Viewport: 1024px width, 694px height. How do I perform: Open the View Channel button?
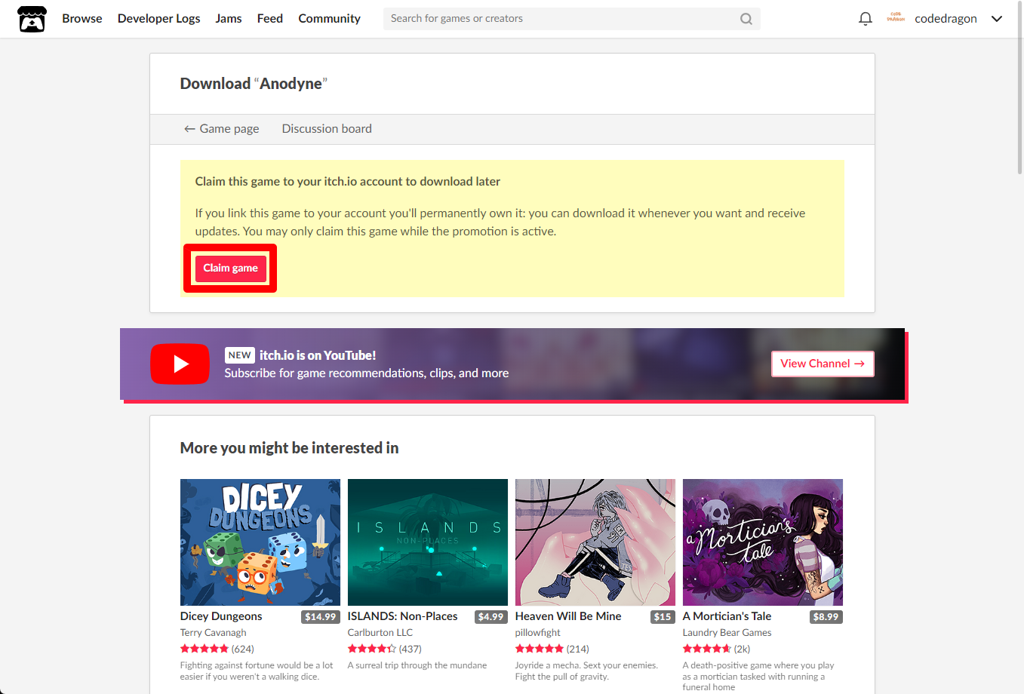[x=823, y=364]
